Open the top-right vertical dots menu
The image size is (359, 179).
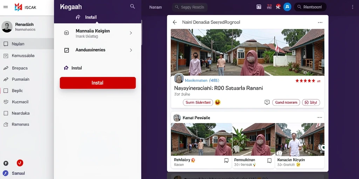pos(352,7)
